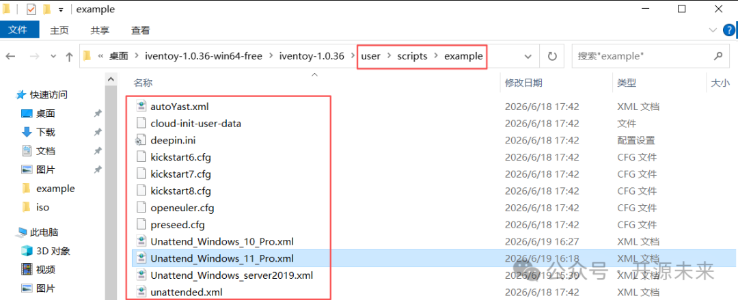Switch to the 主页 ribbon tab
This screenshot has width=738, height=300.
[59, 30]
